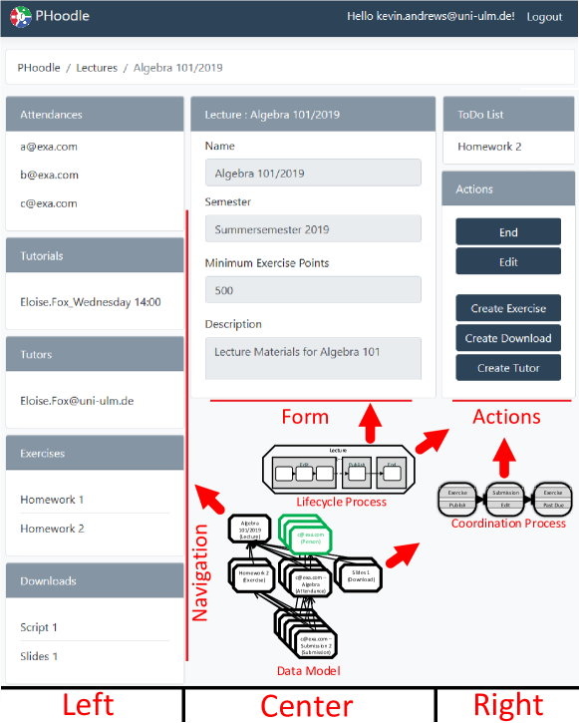Open tutor Eloise.Fox@uni-ulm.de

pos(77,401)
